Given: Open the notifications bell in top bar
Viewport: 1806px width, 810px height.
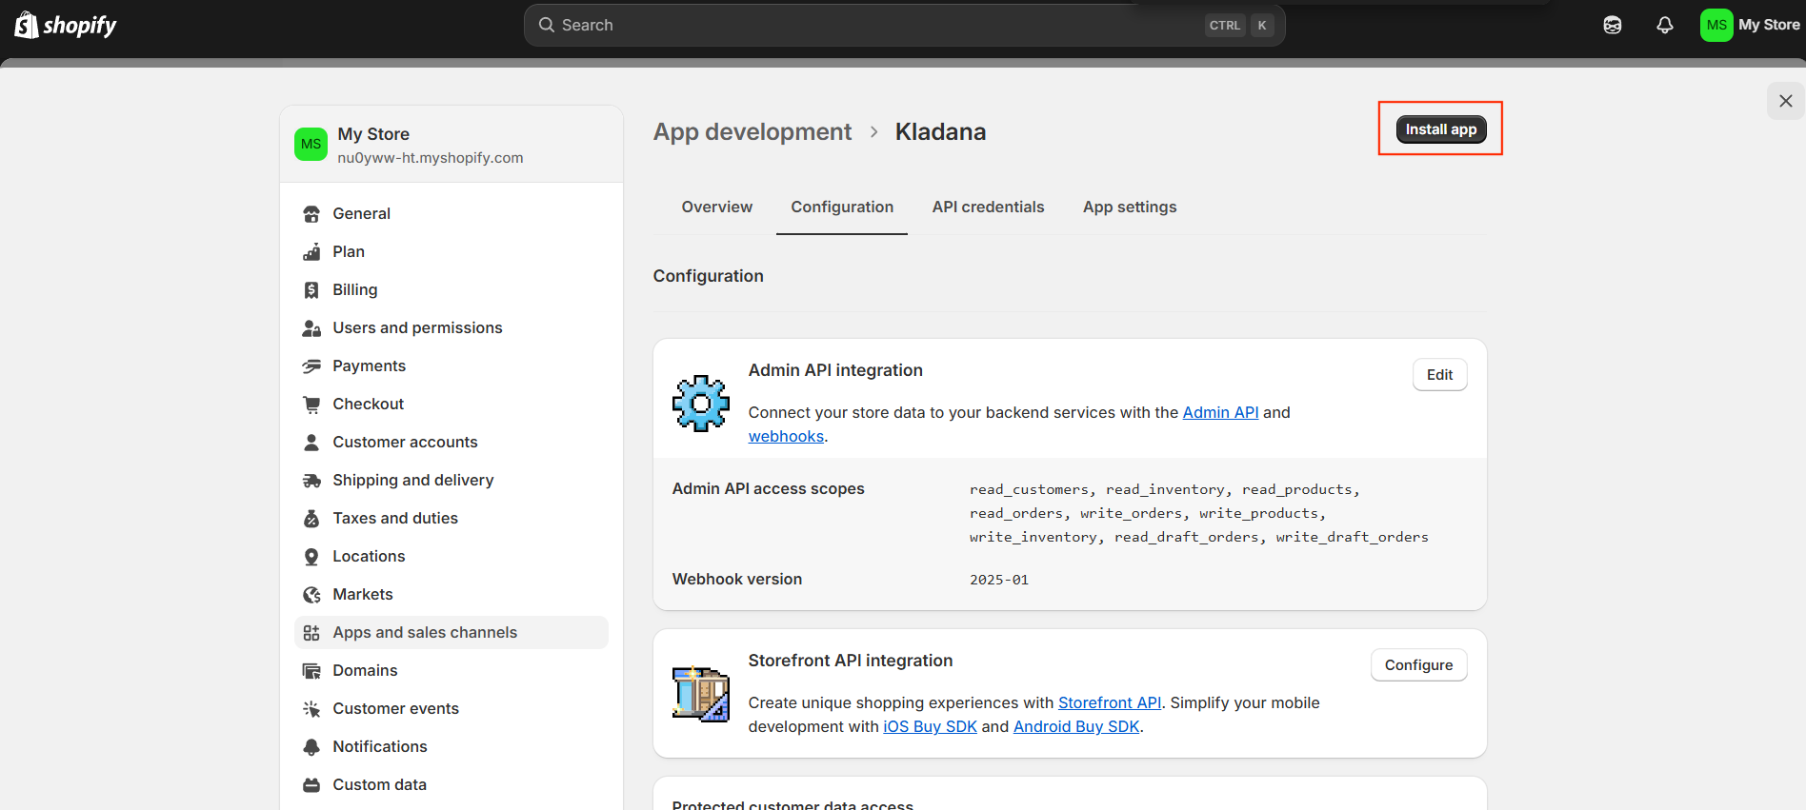Looking at the screenshot, I should pos(1665,26).
